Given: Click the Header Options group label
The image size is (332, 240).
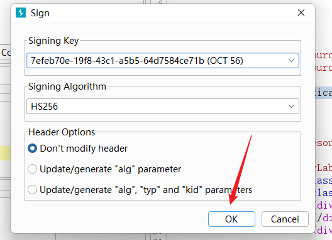Looking at the screenshot, I should pos(62,132).
